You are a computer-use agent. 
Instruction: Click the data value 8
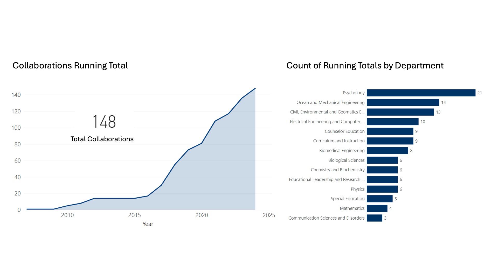point(411,150)
